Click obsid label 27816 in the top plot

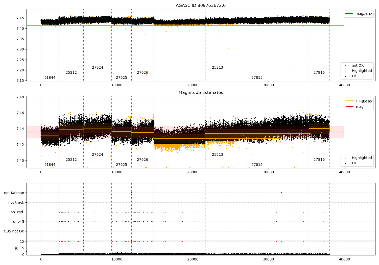coord(319,73)
